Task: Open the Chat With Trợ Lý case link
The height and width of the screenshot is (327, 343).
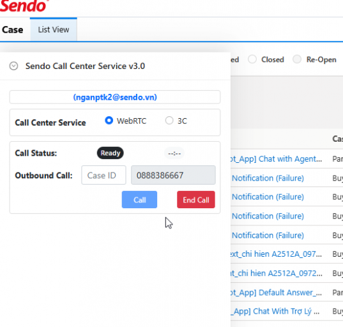Action: pos(275,311)
